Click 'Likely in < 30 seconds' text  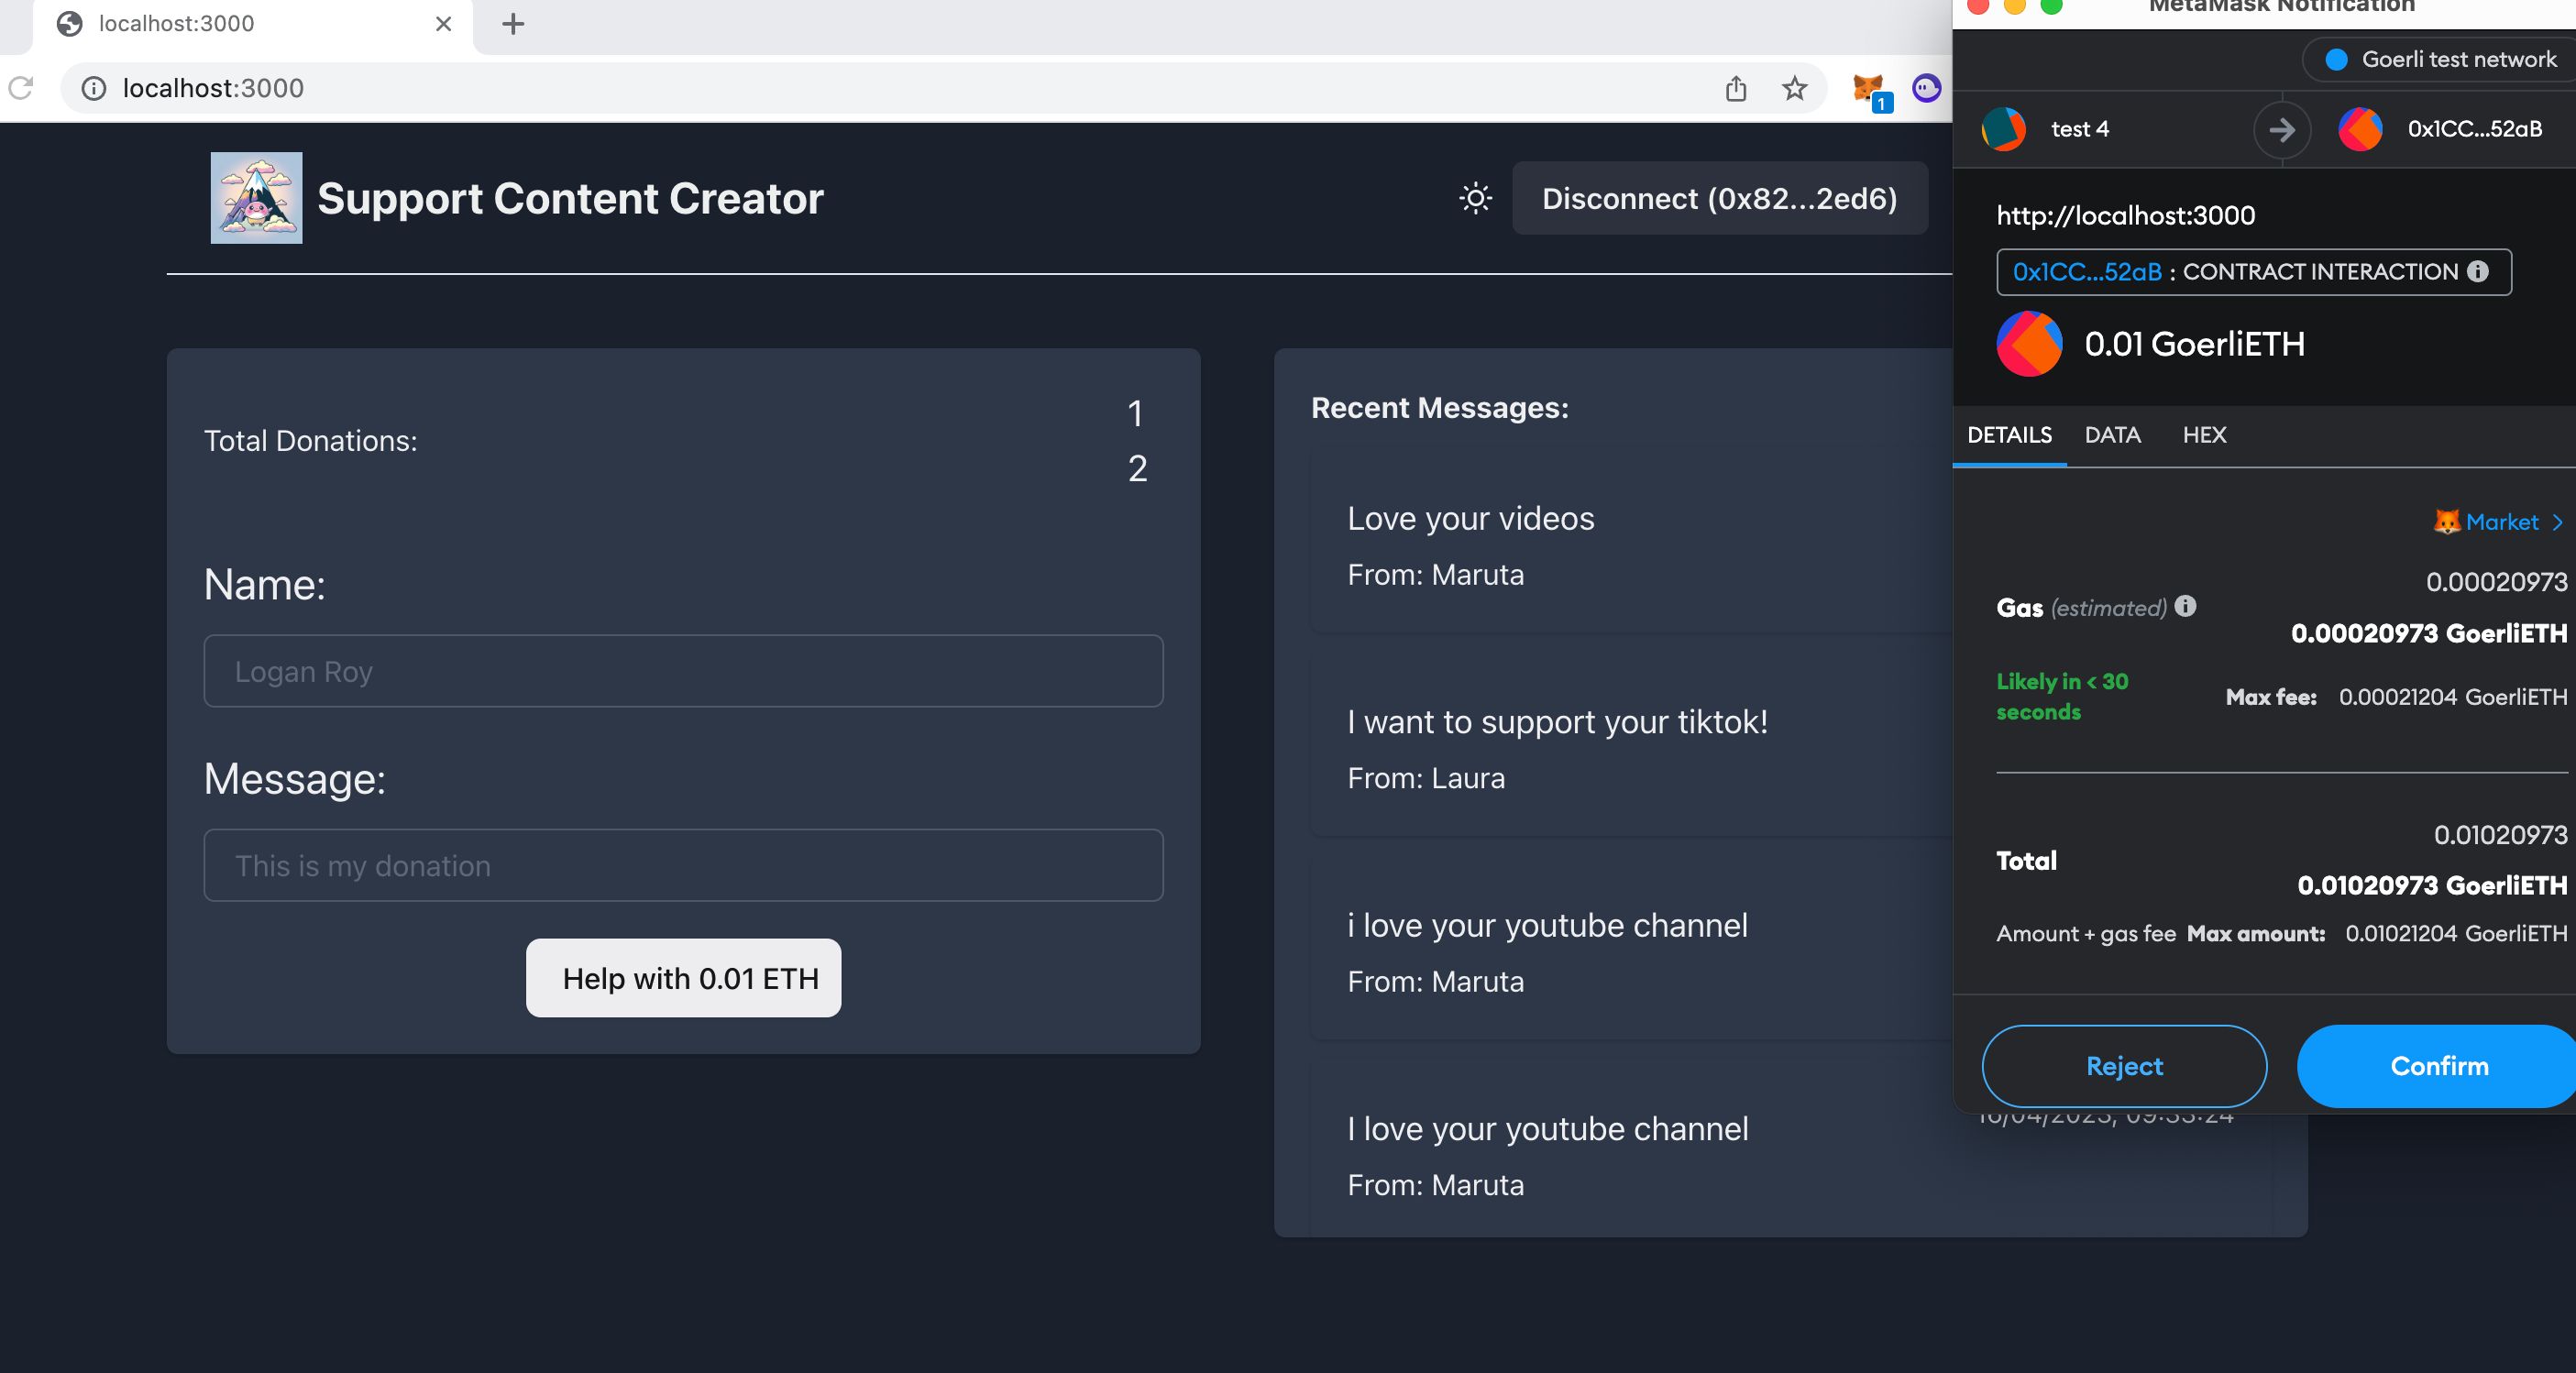2062,696
